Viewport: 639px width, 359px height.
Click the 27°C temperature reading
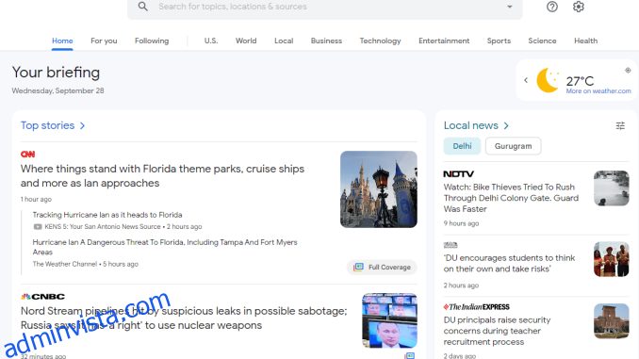[580, 81]
